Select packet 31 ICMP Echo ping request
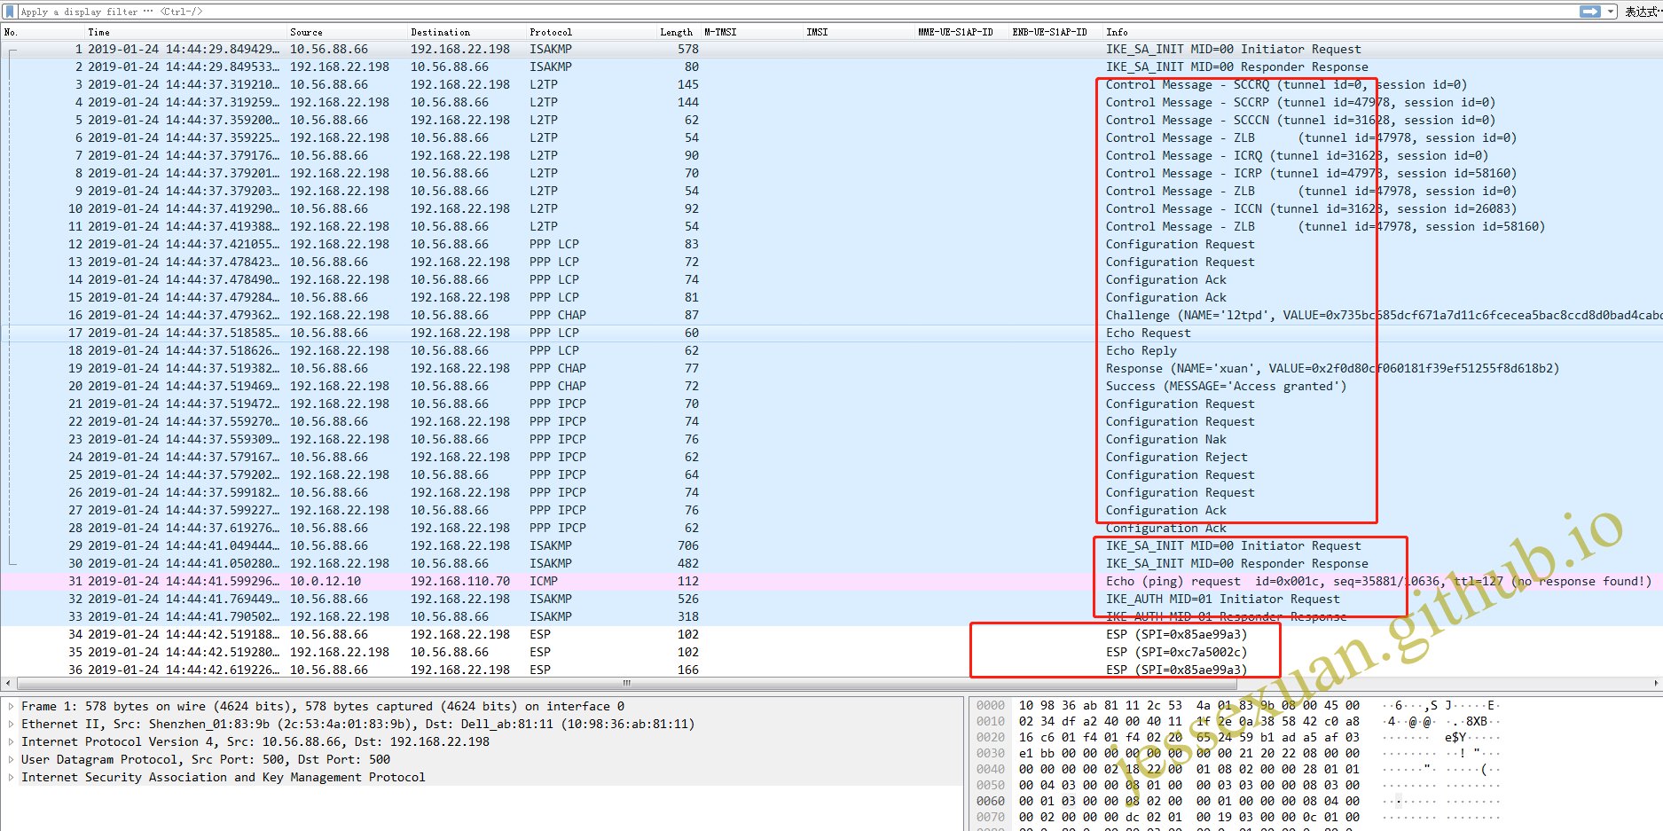 [x=831, y=582]
